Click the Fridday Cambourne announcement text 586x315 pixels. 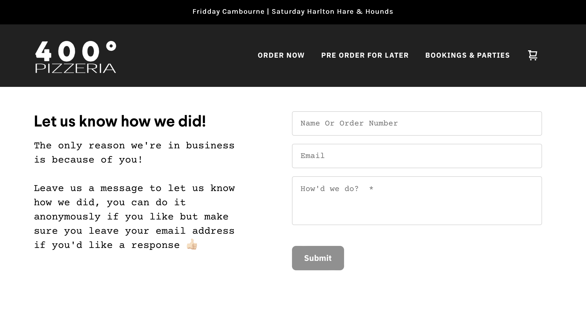[228, 11]
